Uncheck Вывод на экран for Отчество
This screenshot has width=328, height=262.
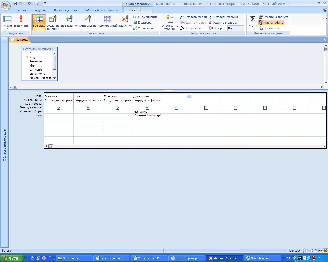pyautogui.click(x=118, y=108)
